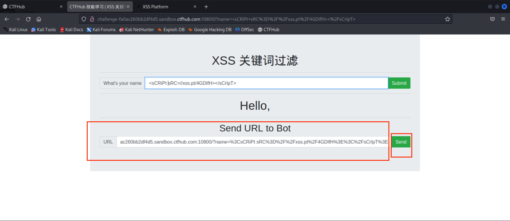The width and height of the screenshot is (510, 221).
Task: Open the Pocket save icon
Action: tap(492, 19)
